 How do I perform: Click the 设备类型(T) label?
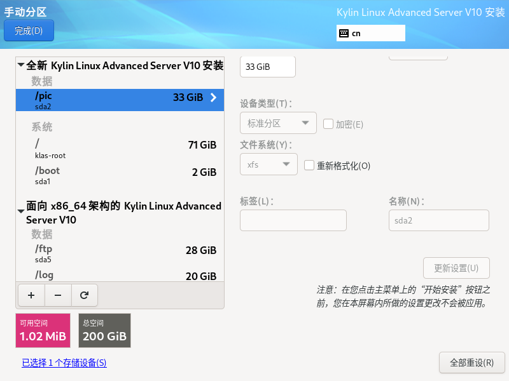(266, 104)
